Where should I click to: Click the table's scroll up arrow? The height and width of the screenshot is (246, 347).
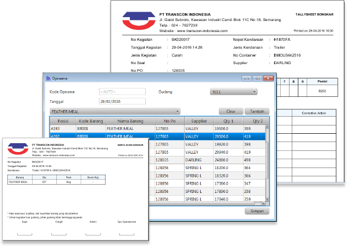click(x=267, y=127)
